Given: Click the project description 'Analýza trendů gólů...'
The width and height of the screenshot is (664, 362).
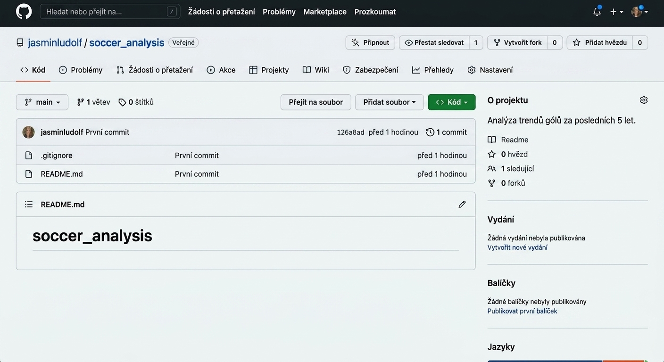Looking at the screenshot, I should pyautogui.click(x=562, y=120).
